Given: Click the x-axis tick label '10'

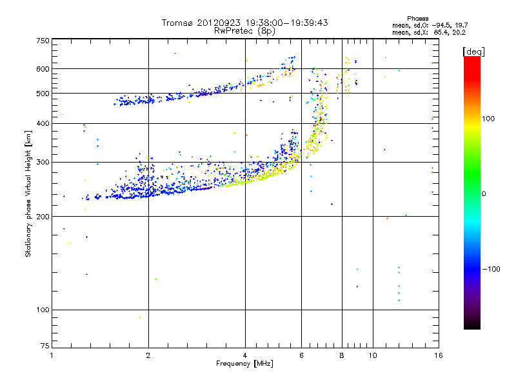Looking at the screenshot, I should pyautogui.click(x=373, y=355).
